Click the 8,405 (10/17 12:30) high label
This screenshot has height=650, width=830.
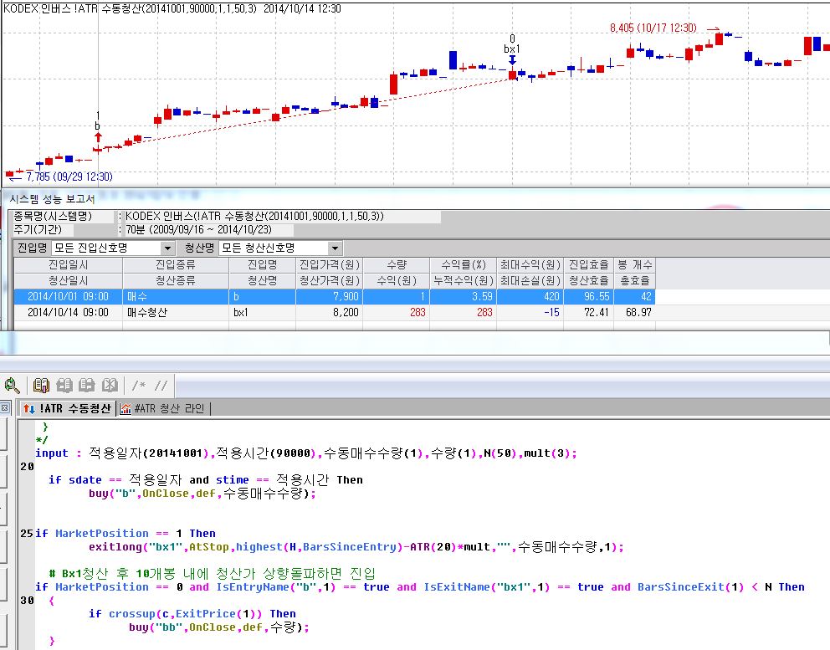coord(653,28)
